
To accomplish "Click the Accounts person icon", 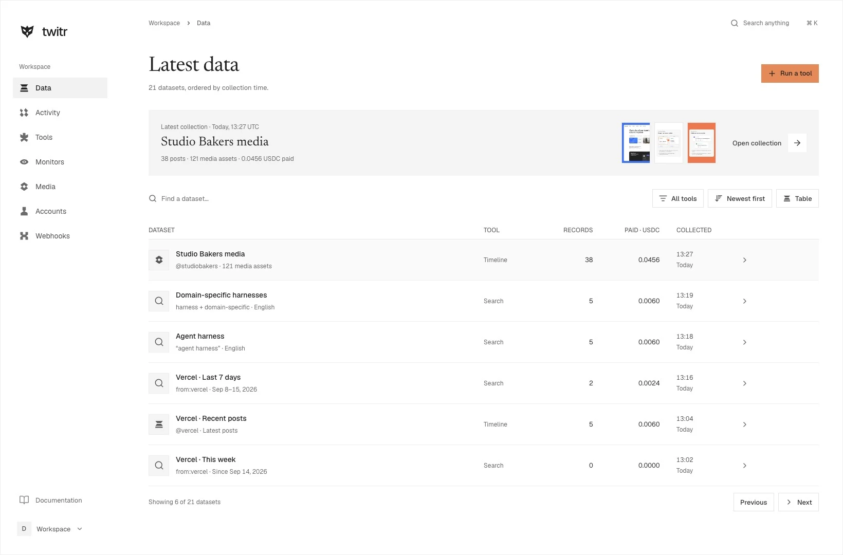I will pos(24,211).
